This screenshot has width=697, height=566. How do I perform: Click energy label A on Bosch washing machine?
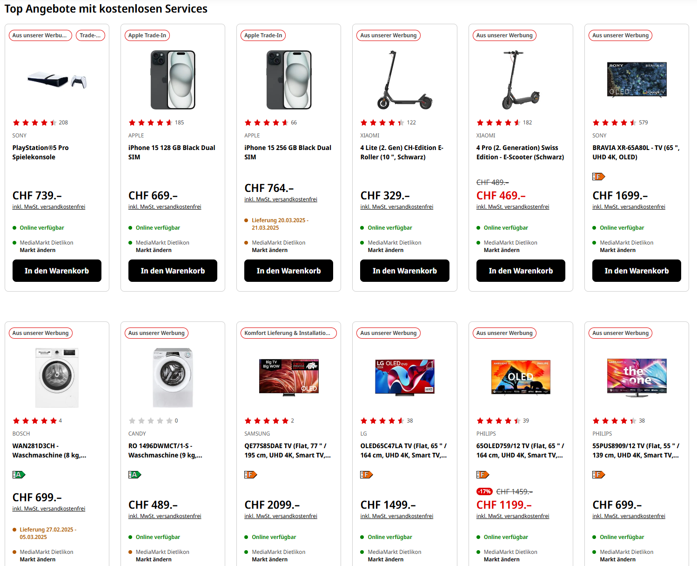point(19,475)
